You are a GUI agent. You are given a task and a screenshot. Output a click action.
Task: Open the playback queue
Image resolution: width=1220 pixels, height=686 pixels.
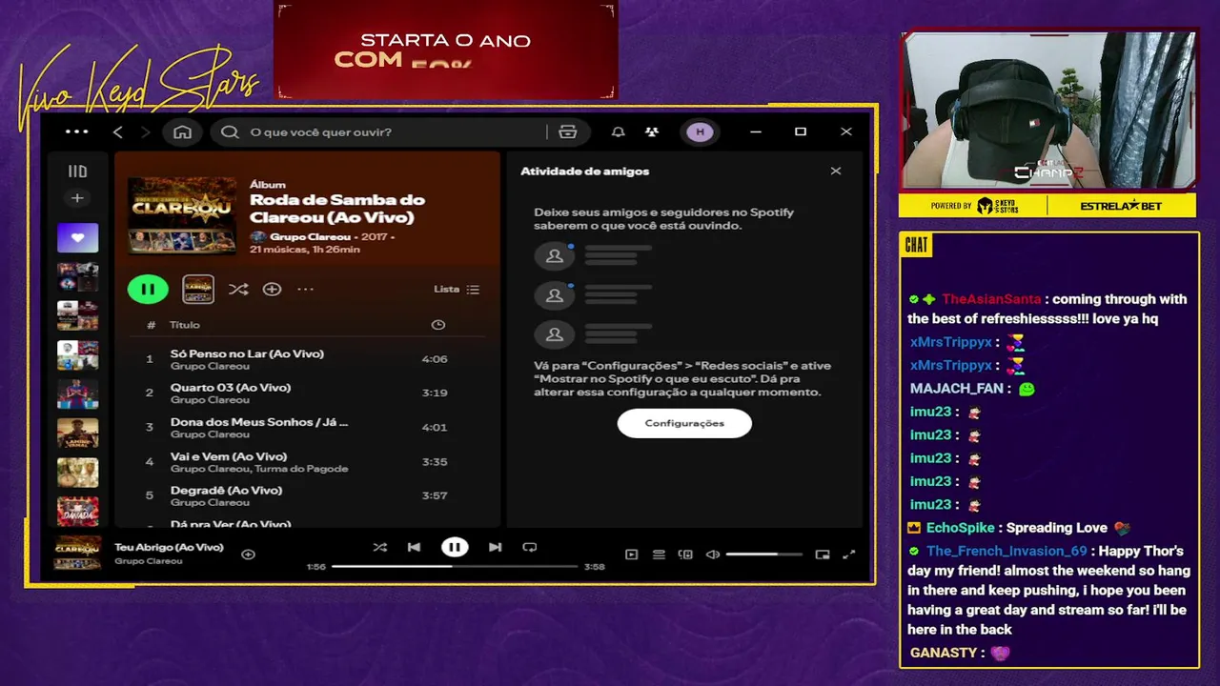pos(659,555)
